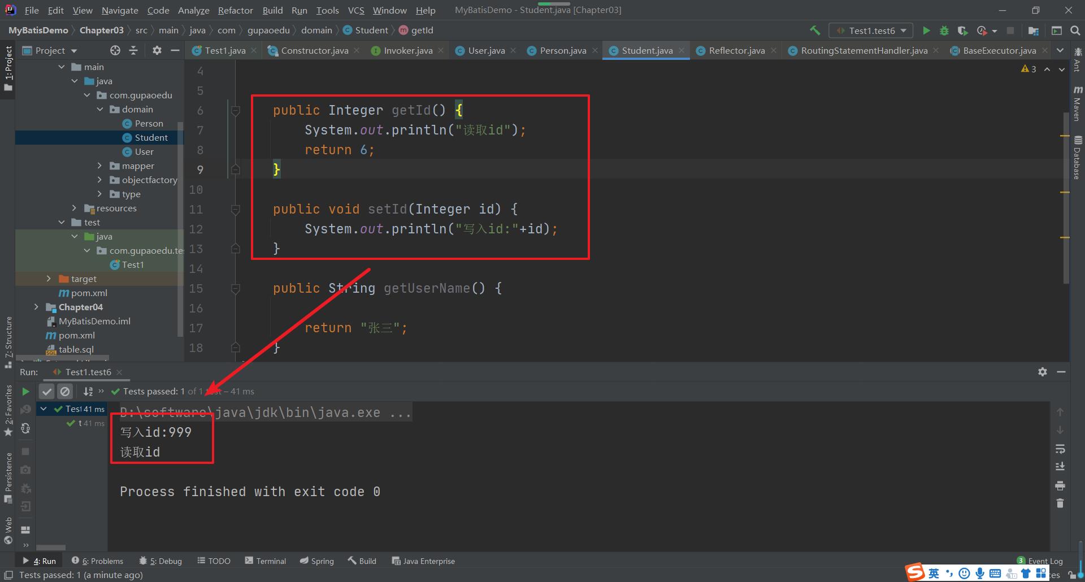Open Project panel settings gear
Image resolution: width=1085 pixels, height=582 pixels.
157,50
